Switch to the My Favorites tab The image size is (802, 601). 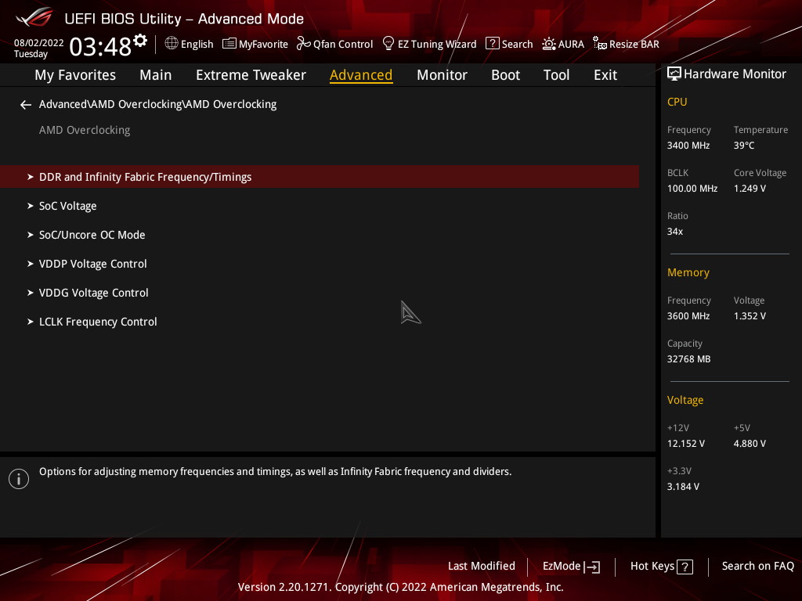[75, 75]
